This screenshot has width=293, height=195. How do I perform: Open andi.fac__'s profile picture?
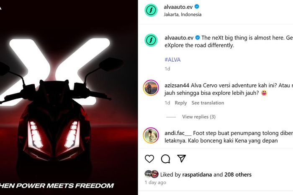pyautogui.click(x=151, y=135)
